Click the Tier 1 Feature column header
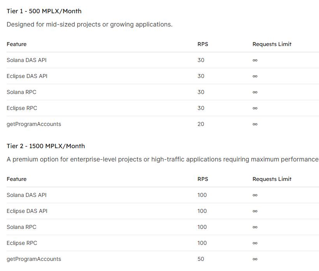The height and width of the screenshot is (271, 319). pos(16,44)
